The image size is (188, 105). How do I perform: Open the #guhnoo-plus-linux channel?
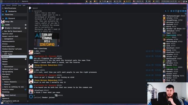click(10, 69)
